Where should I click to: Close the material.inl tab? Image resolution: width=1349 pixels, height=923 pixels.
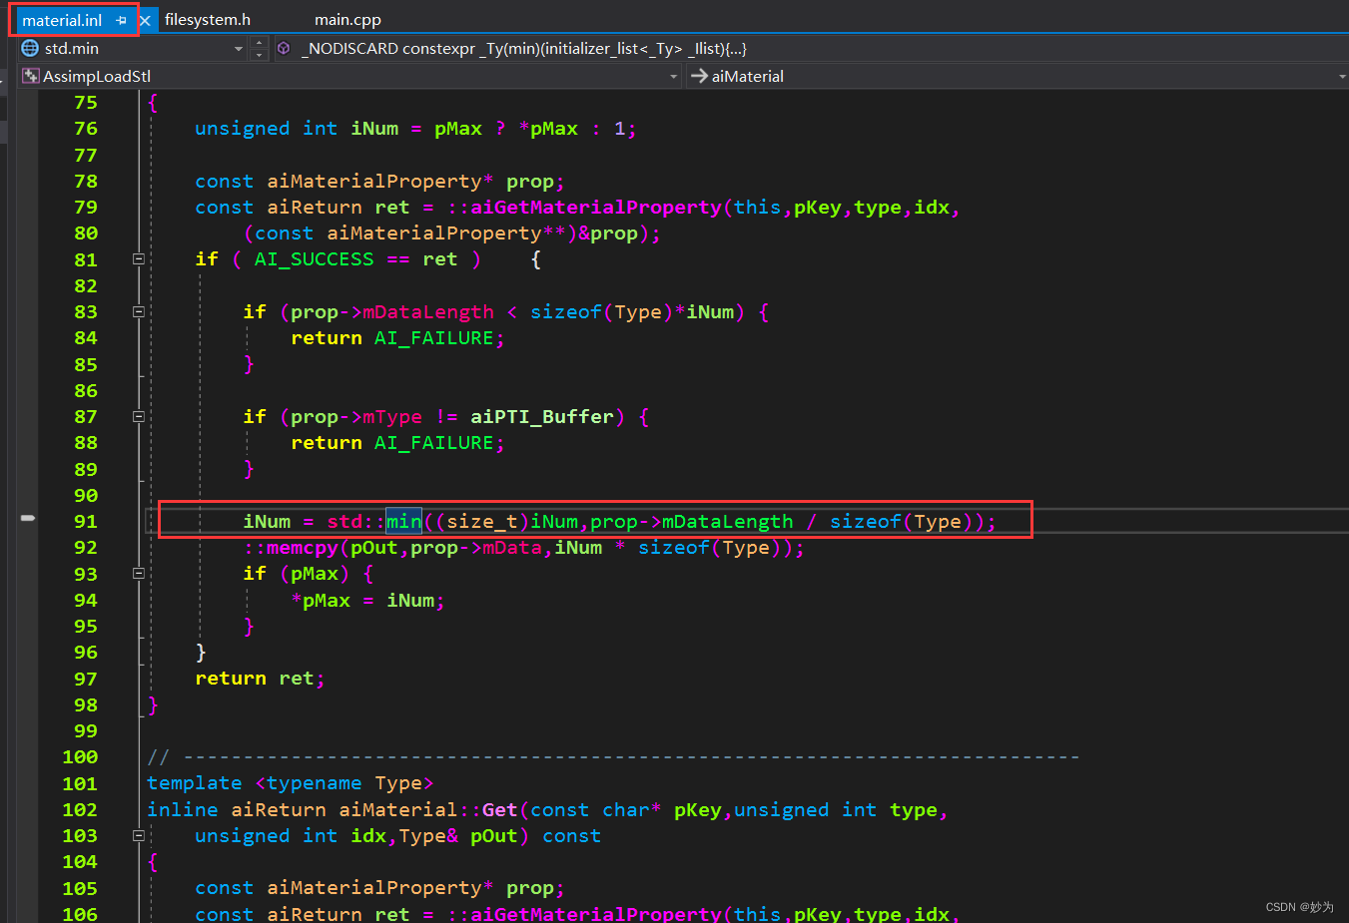(145, 20)
